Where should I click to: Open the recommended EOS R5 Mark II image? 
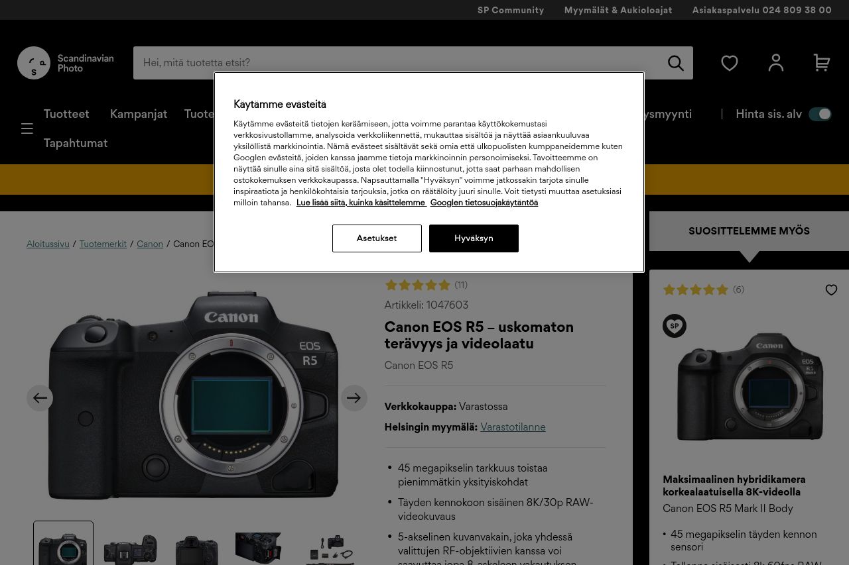[750, 388]
